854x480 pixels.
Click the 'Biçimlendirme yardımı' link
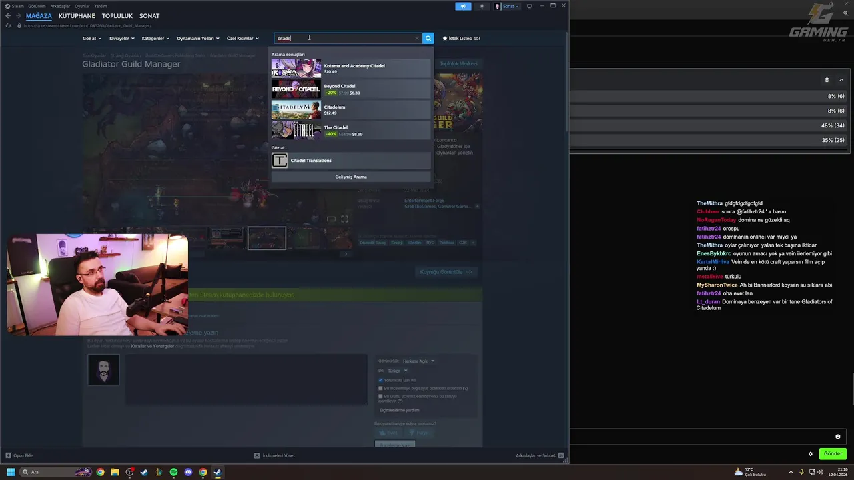coord(399,410)
